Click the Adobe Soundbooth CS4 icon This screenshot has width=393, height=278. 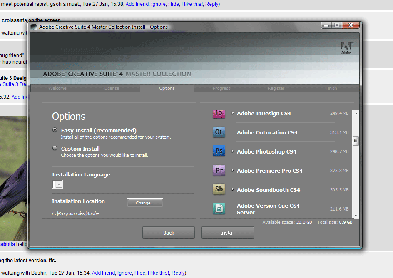tap(219, 189)
